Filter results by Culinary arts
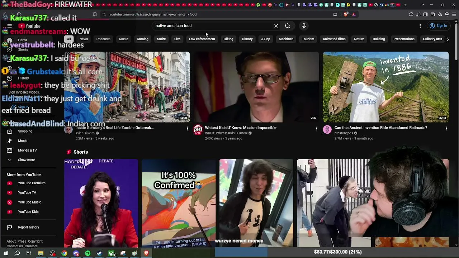The image size is (459, 258). 432,39
